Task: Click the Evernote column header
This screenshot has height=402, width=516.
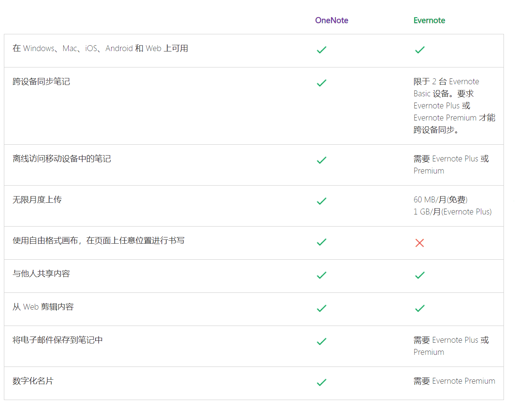Action: point(429,20)
